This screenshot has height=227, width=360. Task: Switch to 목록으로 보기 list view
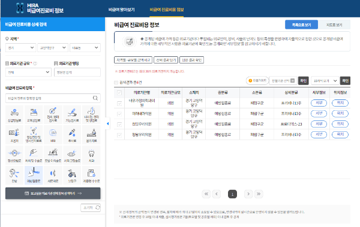click(301, 25)
